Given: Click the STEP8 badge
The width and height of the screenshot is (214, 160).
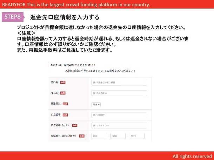Looking at the screenshot, I should pos(13,17).
